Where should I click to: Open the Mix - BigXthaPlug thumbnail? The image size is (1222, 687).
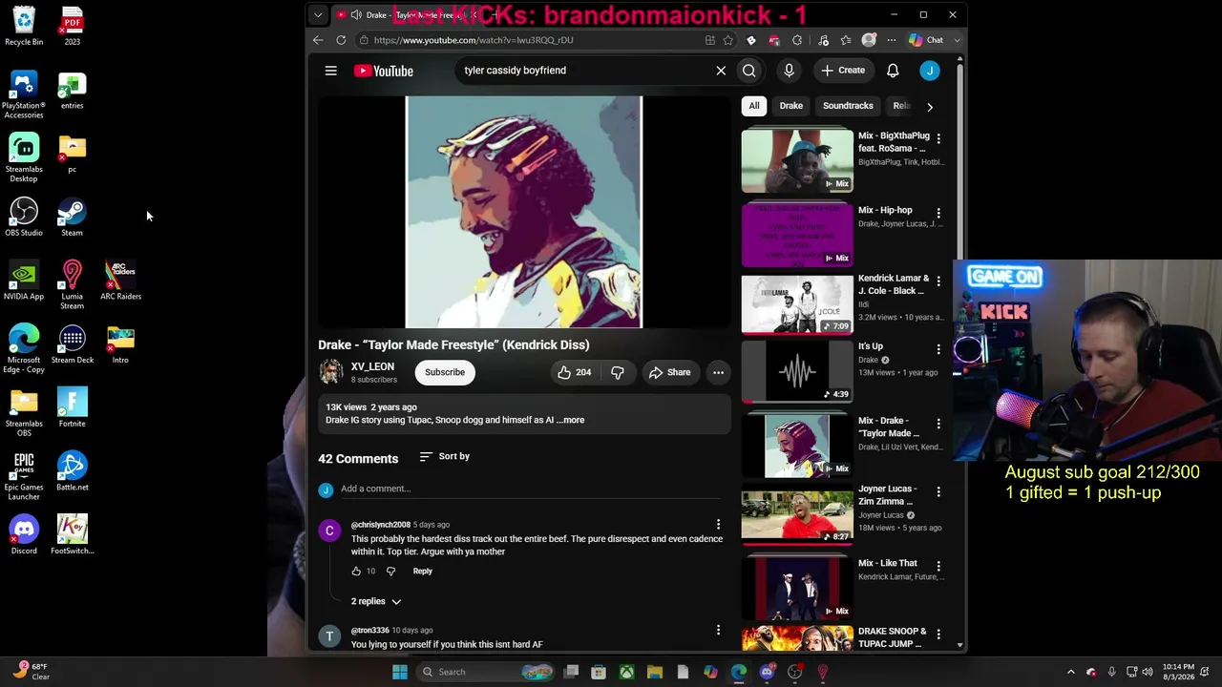(797, 160)
